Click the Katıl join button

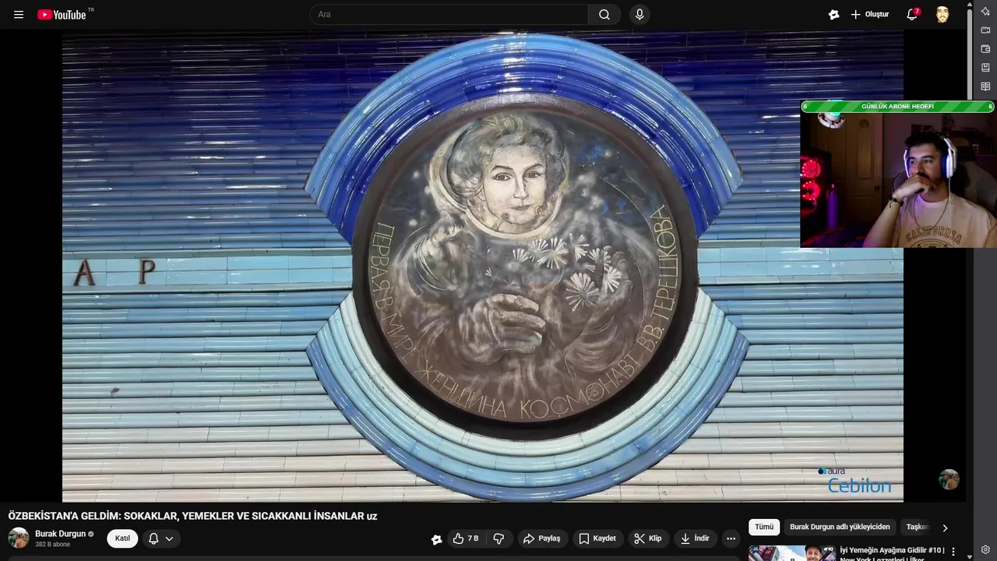click(x=122, y=538)
